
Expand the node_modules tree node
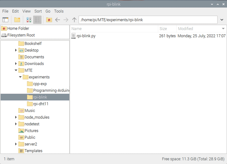coord(16,117)
